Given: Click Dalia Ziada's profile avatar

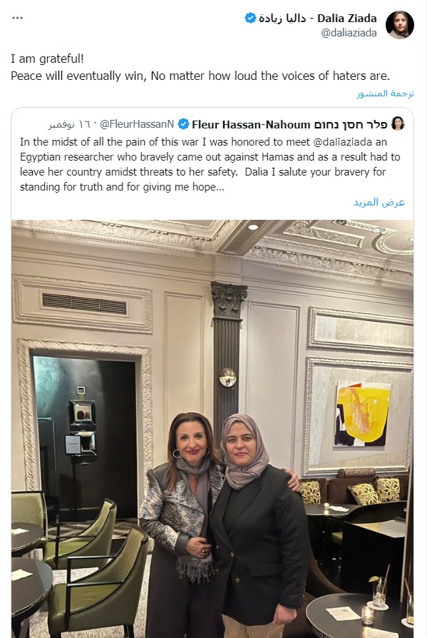Looking at the screenshot, I should 399,25.
